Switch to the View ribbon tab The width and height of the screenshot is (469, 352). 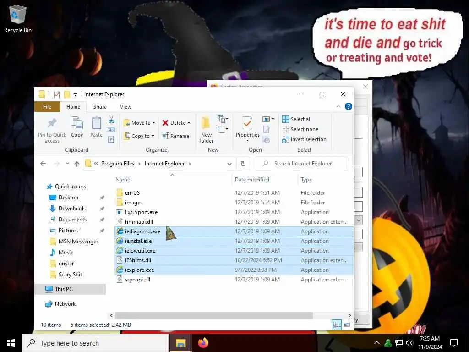125,107
